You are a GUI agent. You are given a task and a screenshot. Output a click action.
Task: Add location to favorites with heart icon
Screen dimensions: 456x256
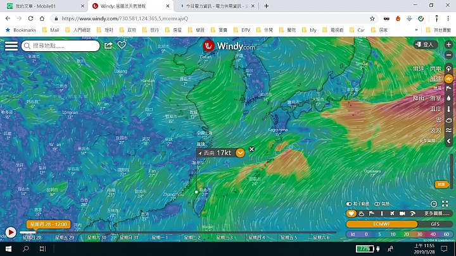[122, 45]
